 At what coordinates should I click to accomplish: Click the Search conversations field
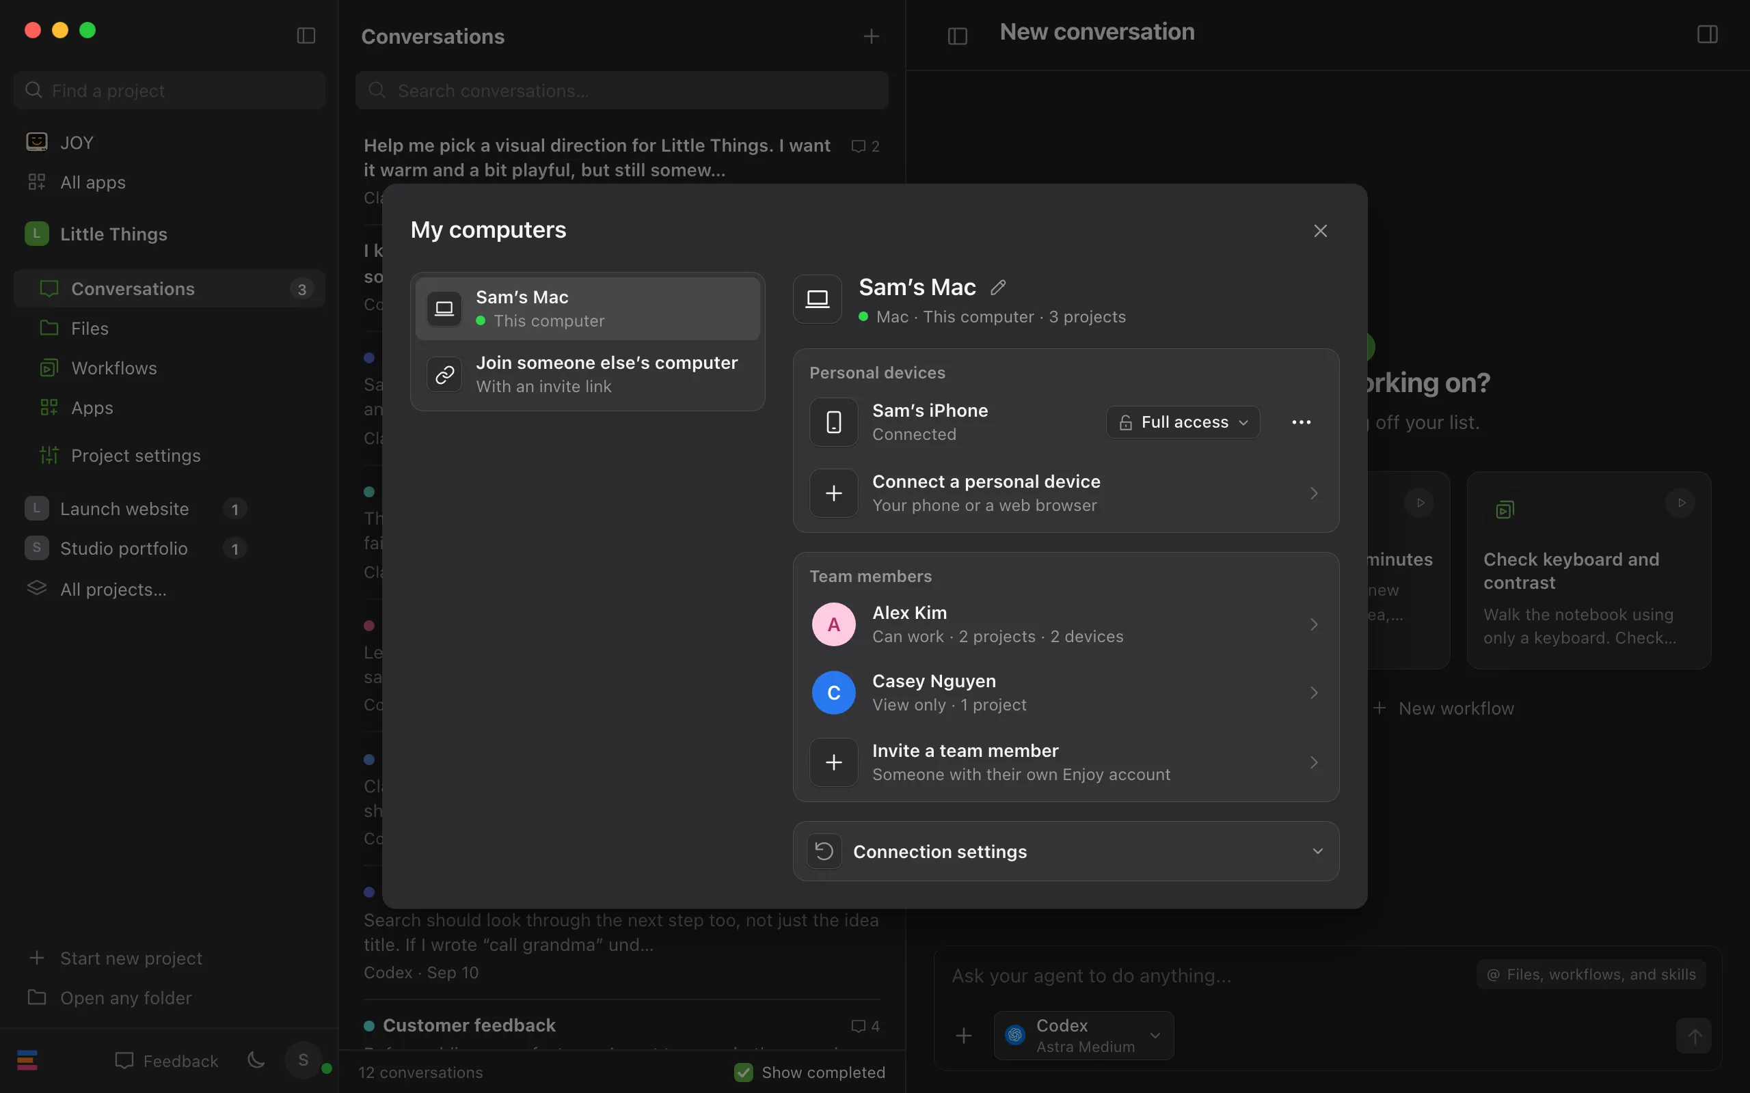pos(621,90)
